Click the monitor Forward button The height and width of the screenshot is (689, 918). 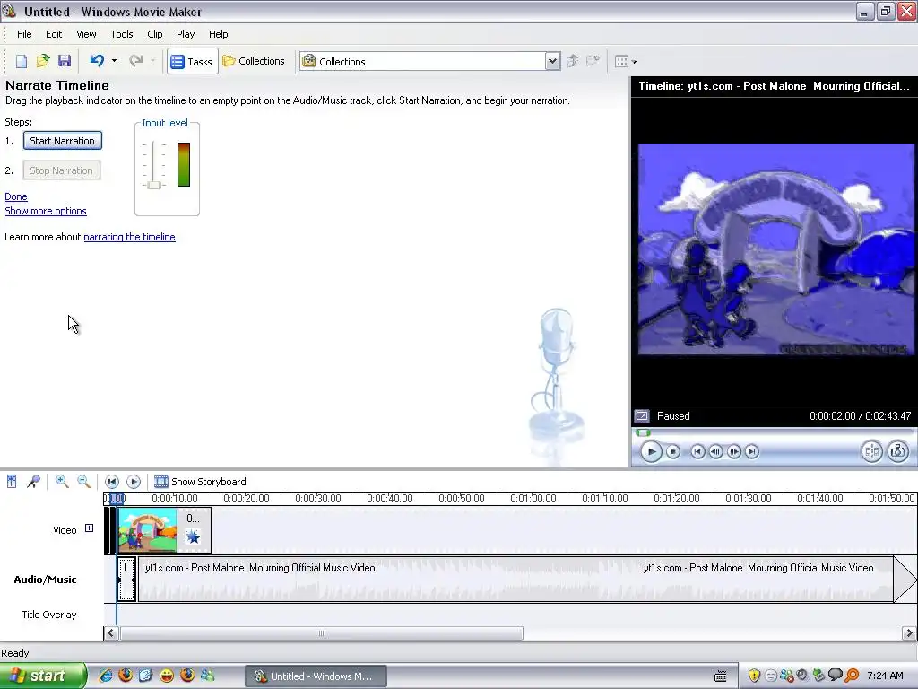pyautogui.click(x=752, y=452)
